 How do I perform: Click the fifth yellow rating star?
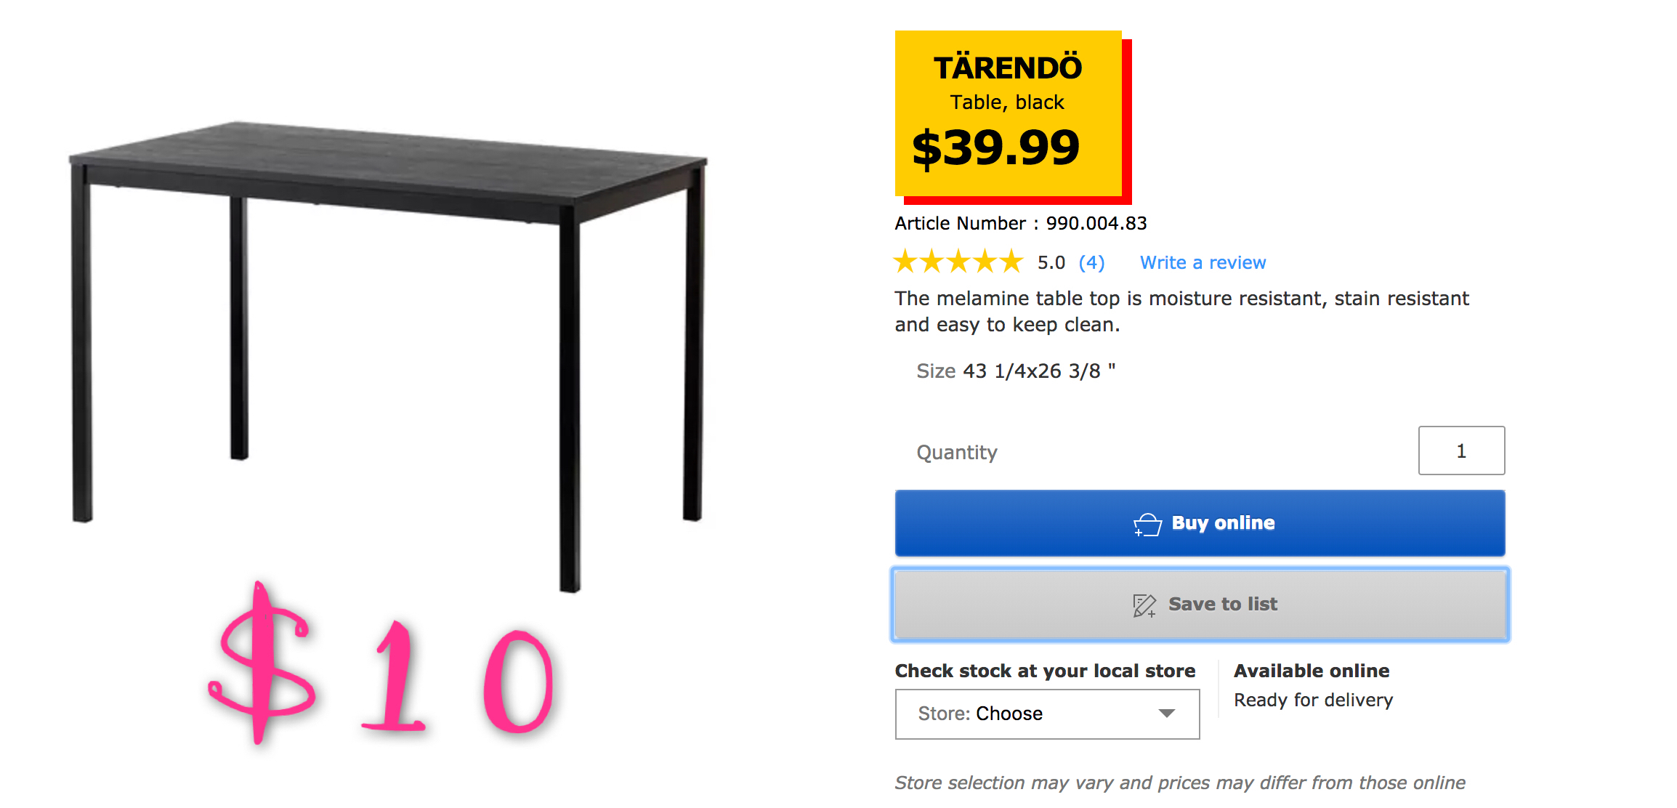tap(1011, 262)
